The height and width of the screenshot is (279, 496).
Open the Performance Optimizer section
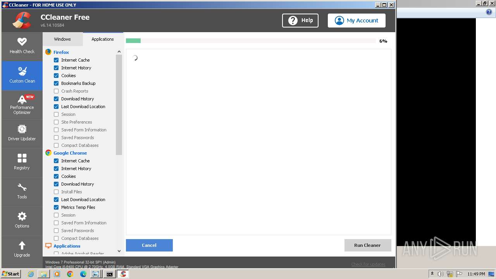[x=22, y=105]
